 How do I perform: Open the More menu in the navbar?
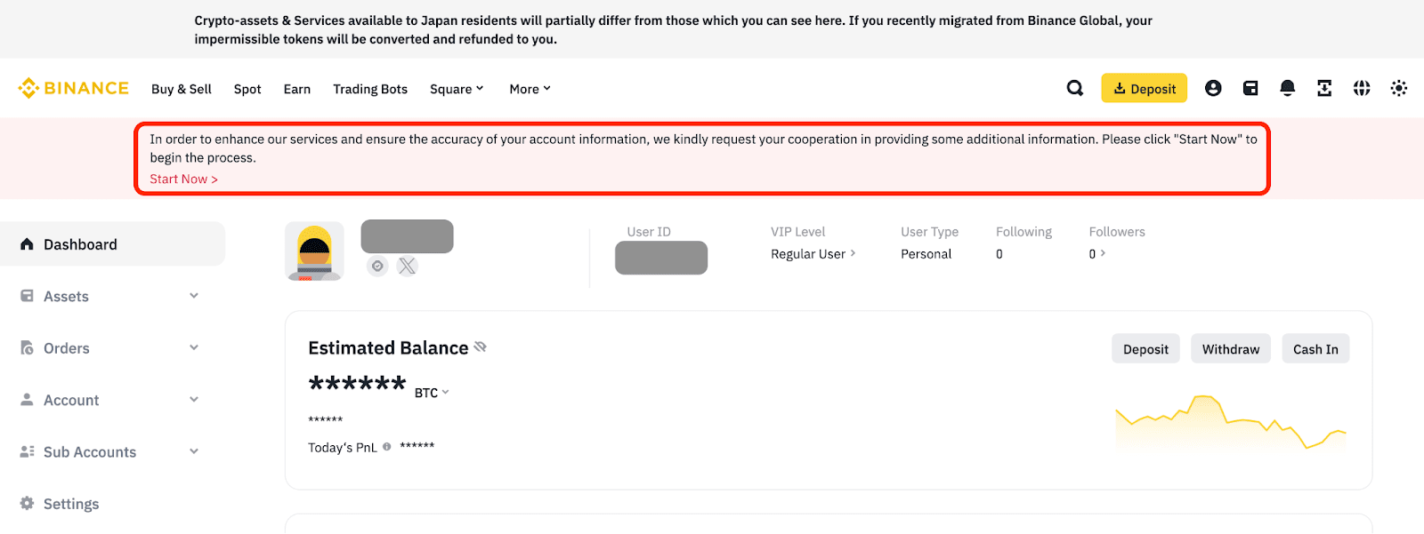click(x=529, y=88)
